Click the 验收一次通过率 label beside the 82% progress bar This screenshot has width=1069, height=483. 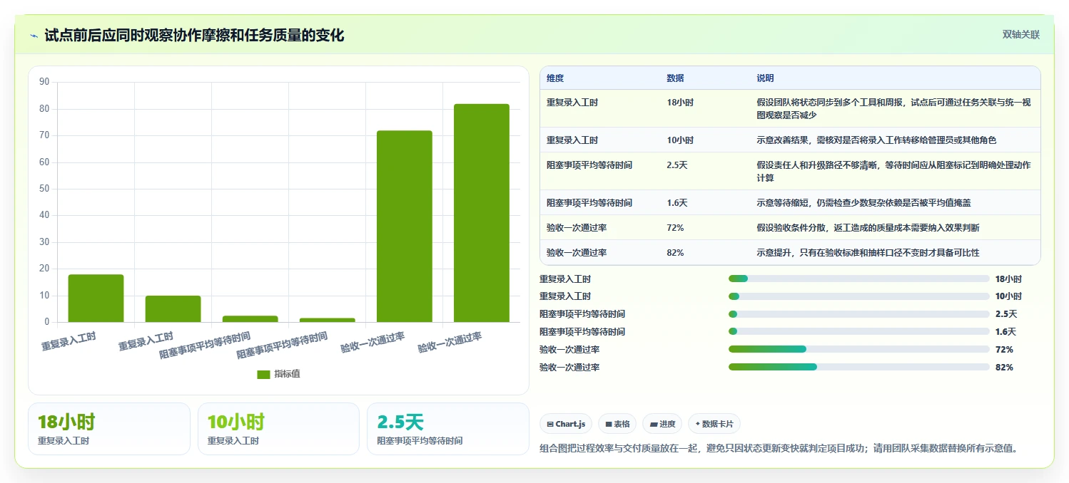coord(569,368)
